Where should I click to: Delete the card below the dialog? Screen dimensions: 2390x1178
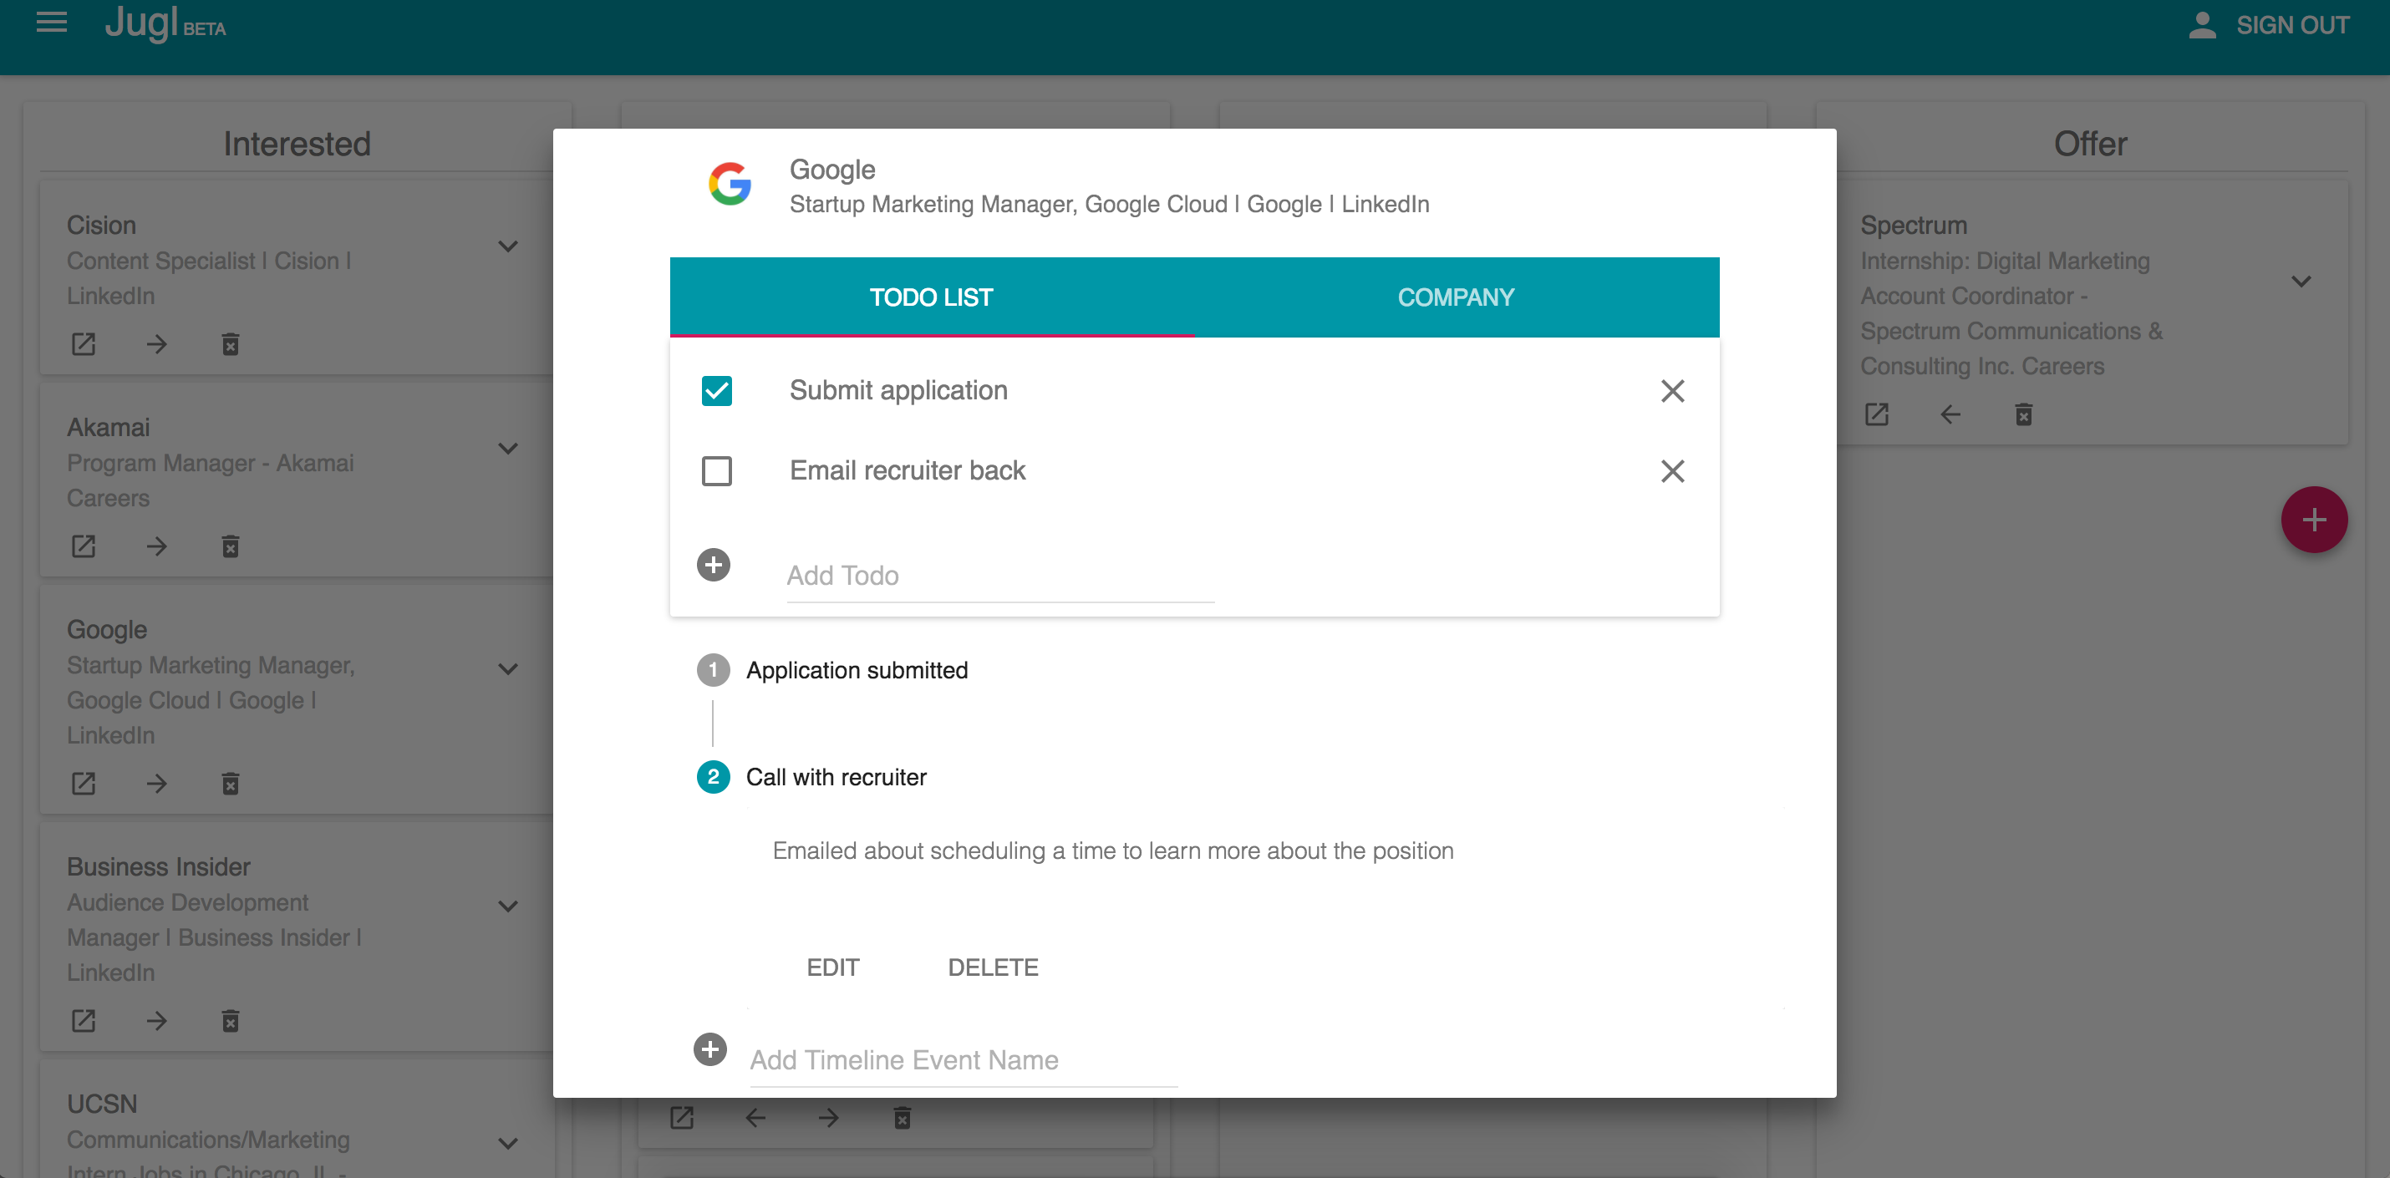pyautogui.click(x=903, y=1118)
